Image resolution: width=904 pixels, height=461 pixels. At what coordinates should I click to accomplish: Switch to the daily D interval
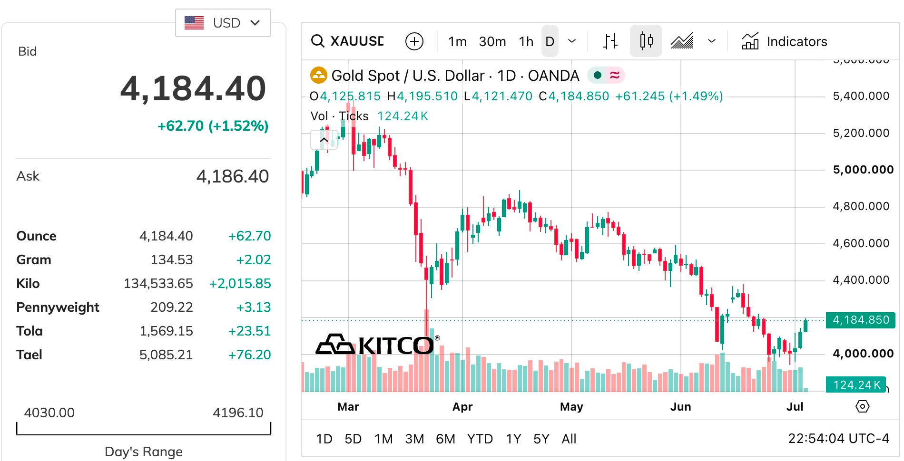(x=550, y=41)
